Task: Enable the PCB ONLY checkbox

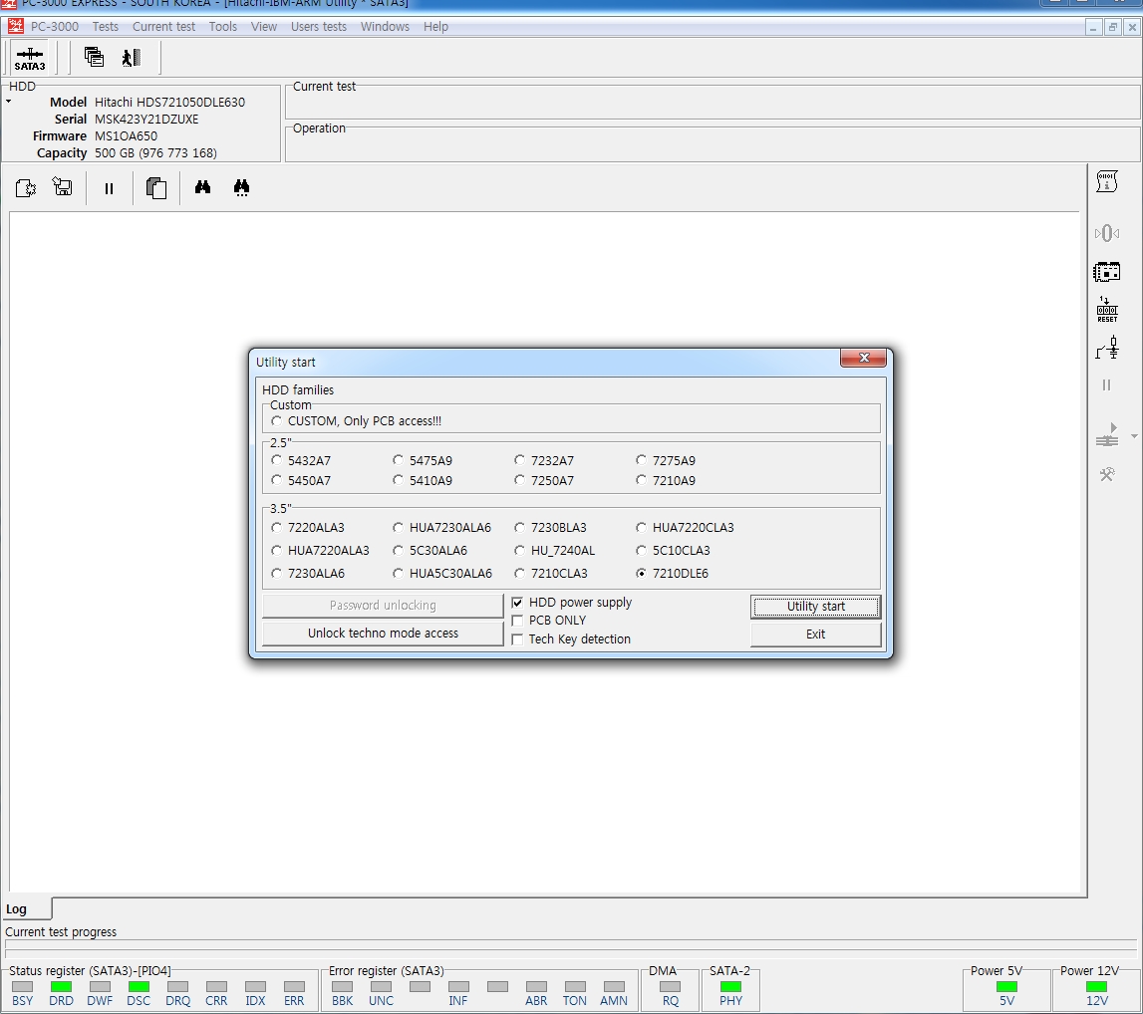Action: pos(517,621)
